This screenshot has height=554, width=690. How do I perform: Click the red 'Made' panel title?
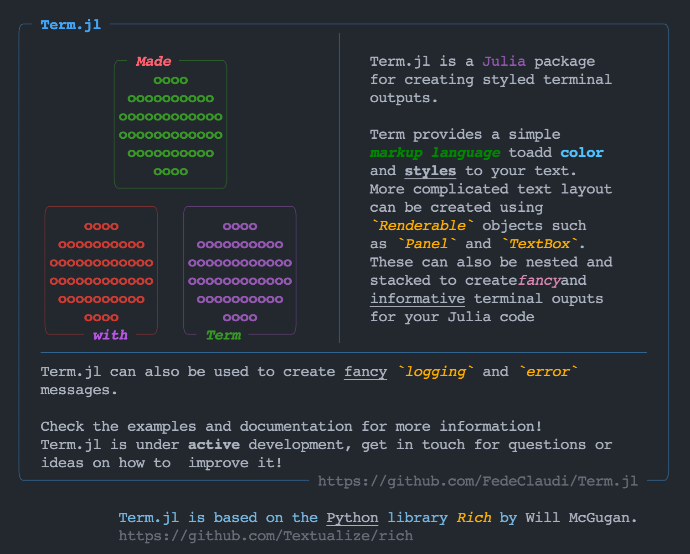pos(154,61)
